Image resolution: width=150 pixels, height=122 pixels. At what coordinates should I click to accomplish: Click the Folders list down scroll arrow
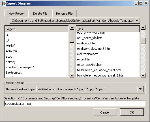tap(72, 76)
